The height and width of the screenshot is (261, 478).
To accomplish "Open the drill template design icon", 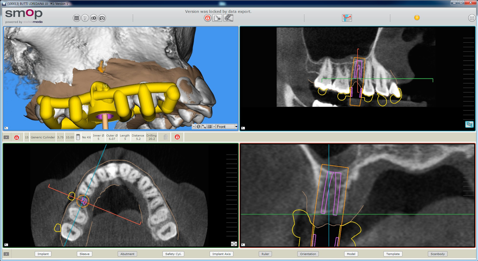I will [x=228, y=18].
